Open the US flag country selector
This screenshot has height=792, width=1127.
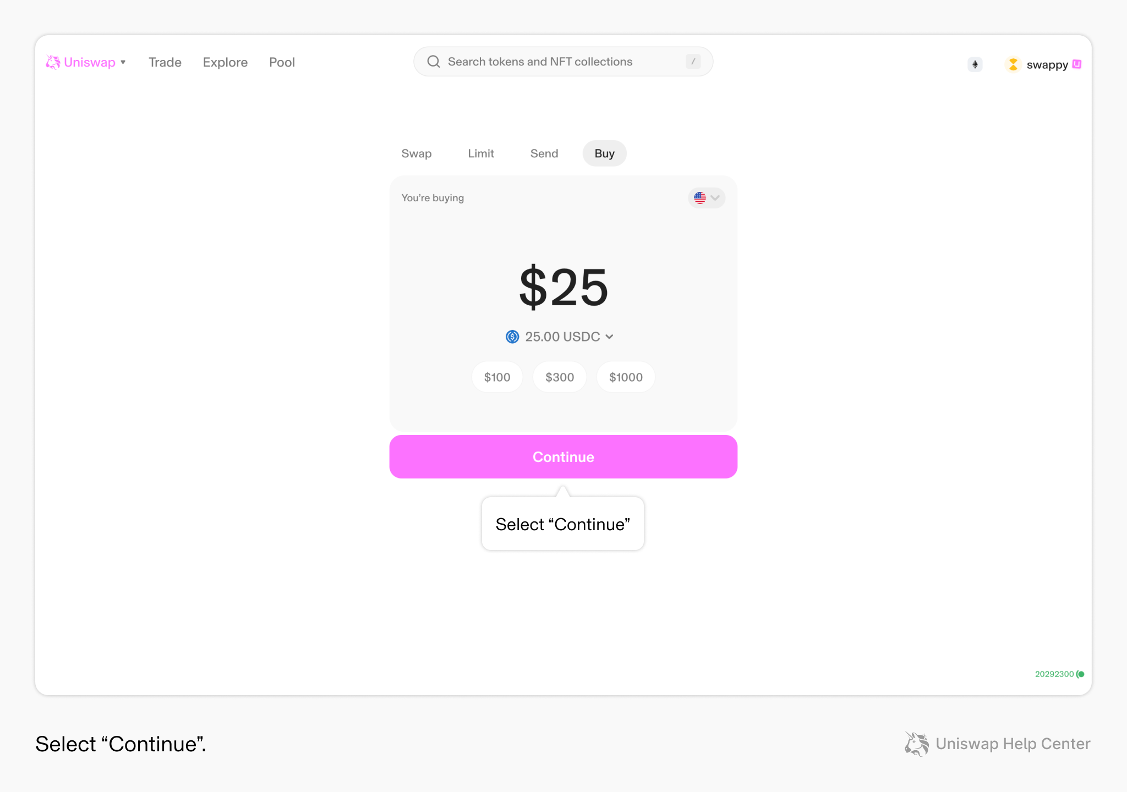707,198
